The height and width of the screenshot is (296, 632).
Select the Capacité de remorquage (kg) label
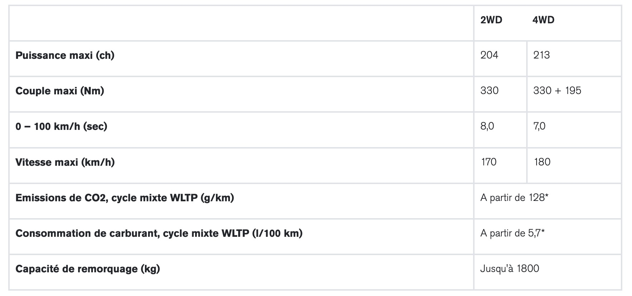click(88, 269)
